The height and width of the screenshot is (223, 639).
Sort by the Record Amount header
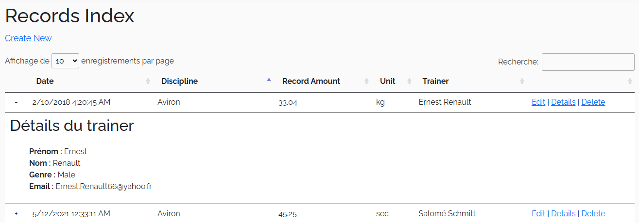click(x=311, y=81)
